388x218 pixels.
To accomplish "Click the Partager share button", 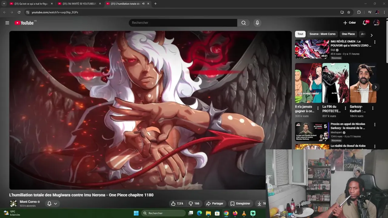I will pos(215,203).
